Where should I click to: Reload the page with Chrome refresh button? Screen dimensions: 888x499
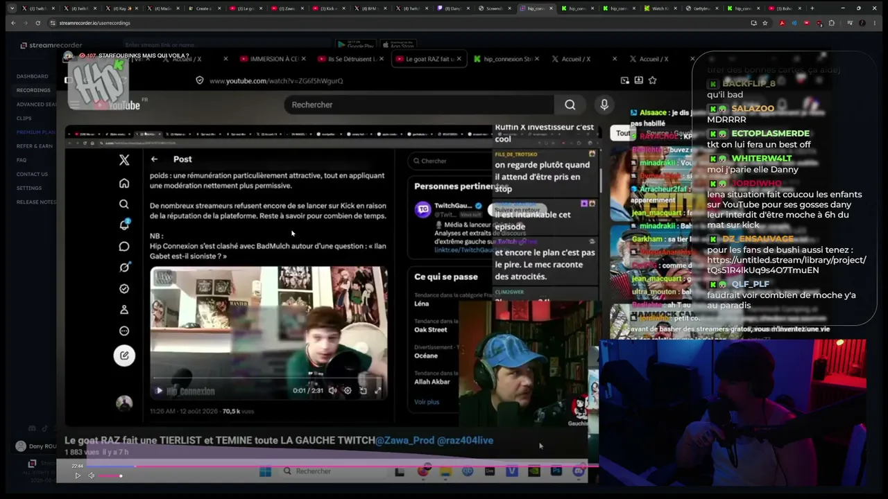coord(37,23)
